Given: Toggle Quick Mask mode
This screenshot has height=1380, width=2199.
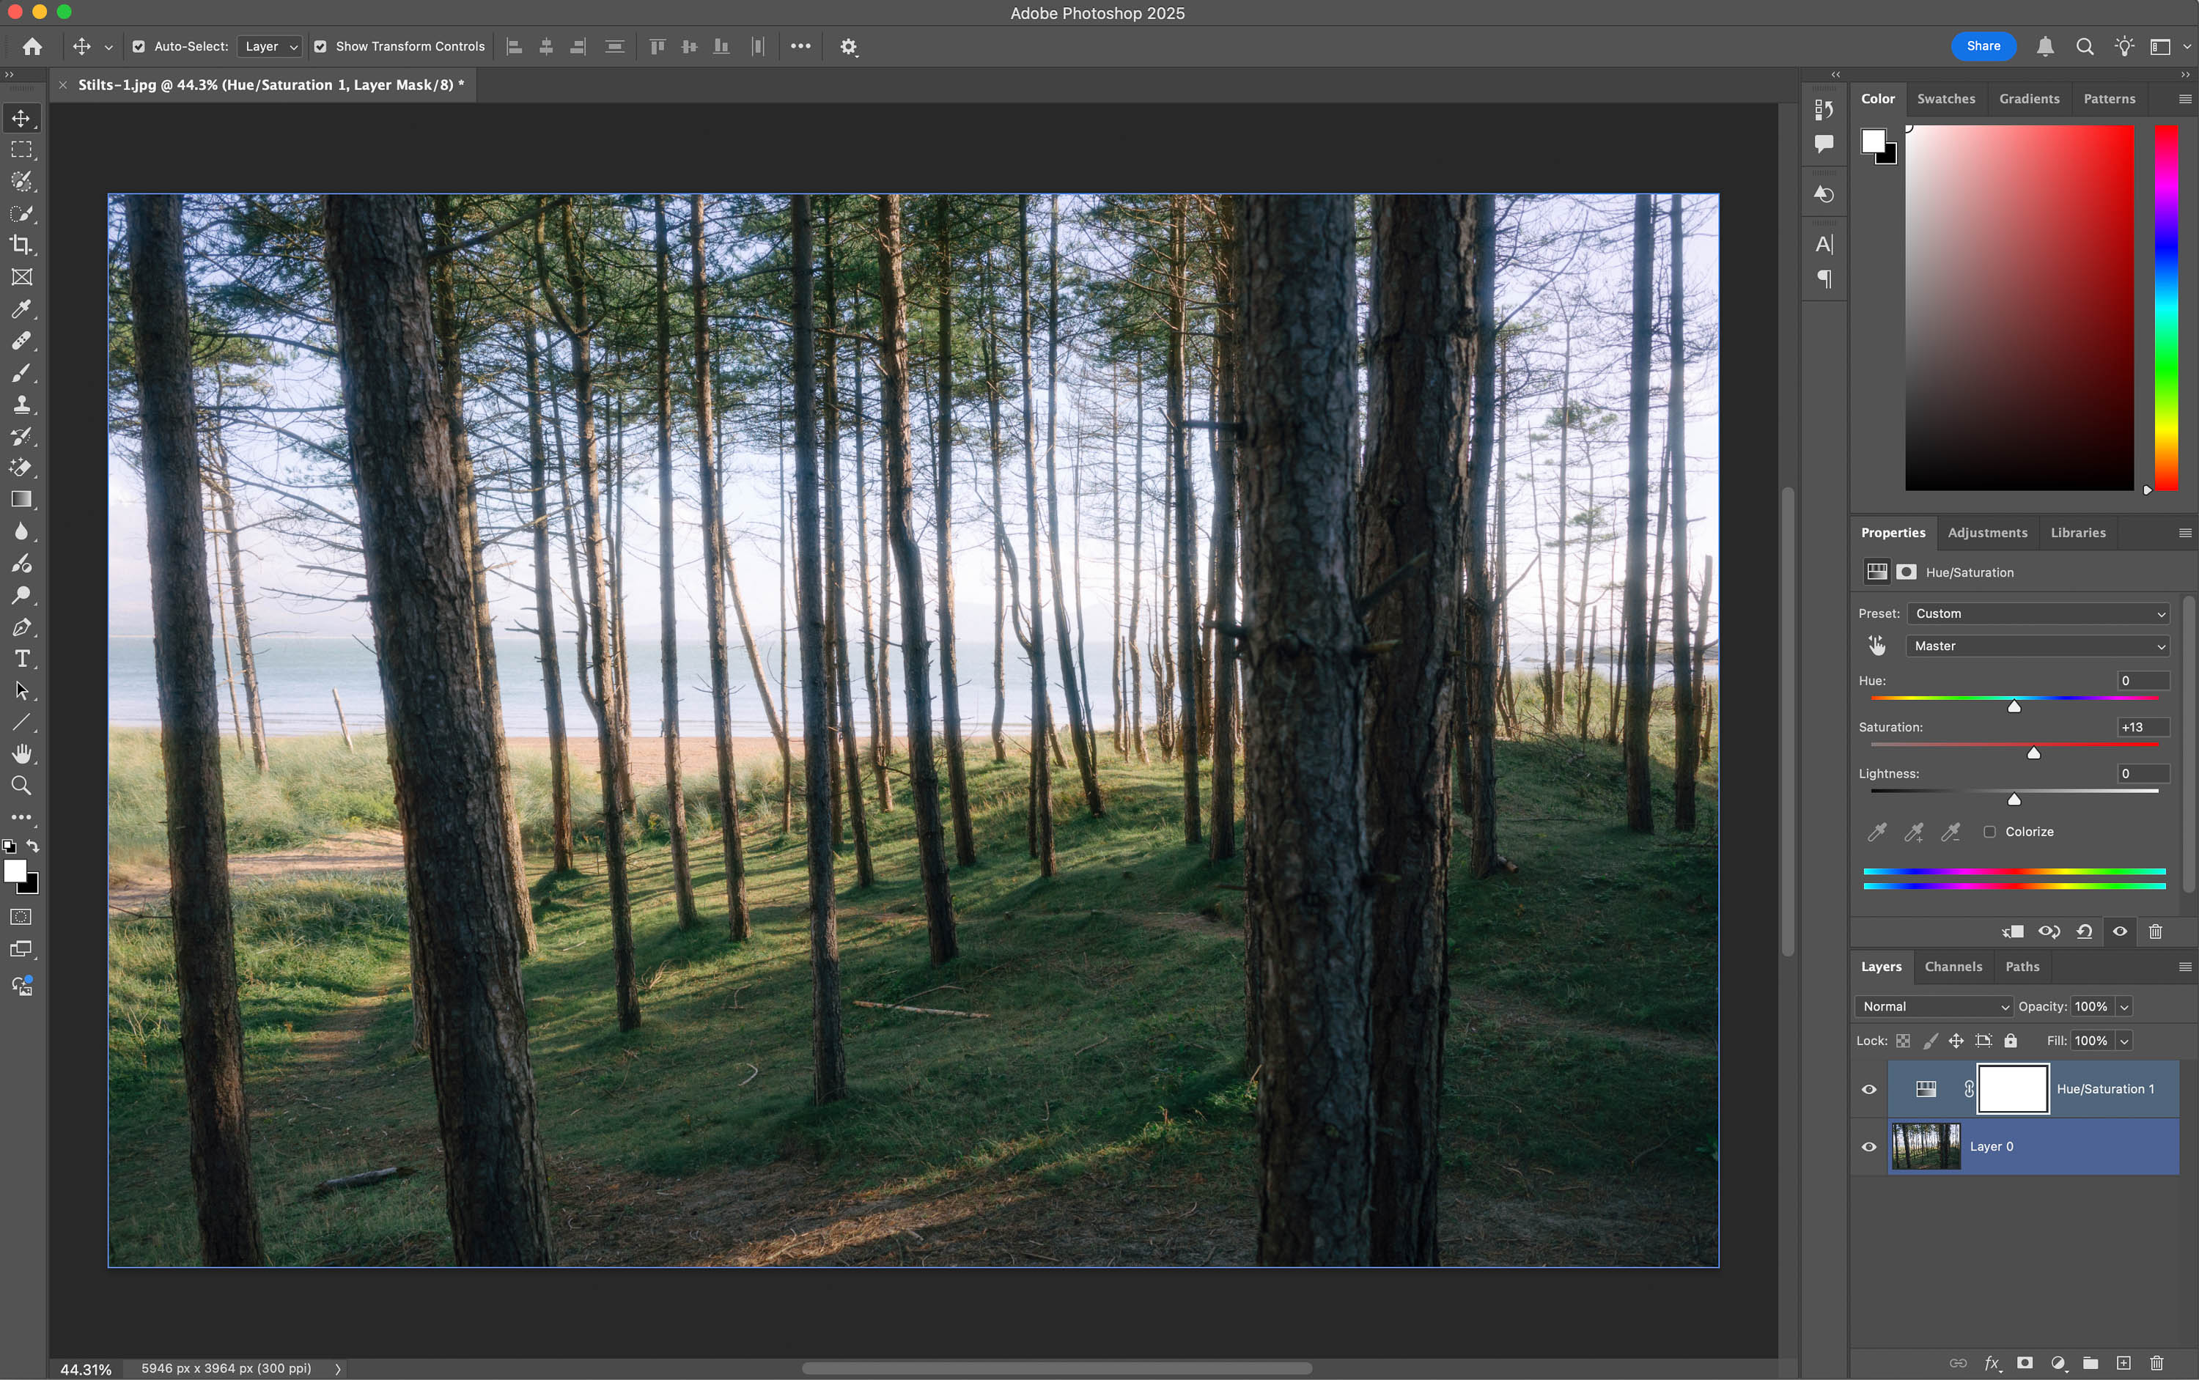Looking at the screenshot, I should point(21,918).
